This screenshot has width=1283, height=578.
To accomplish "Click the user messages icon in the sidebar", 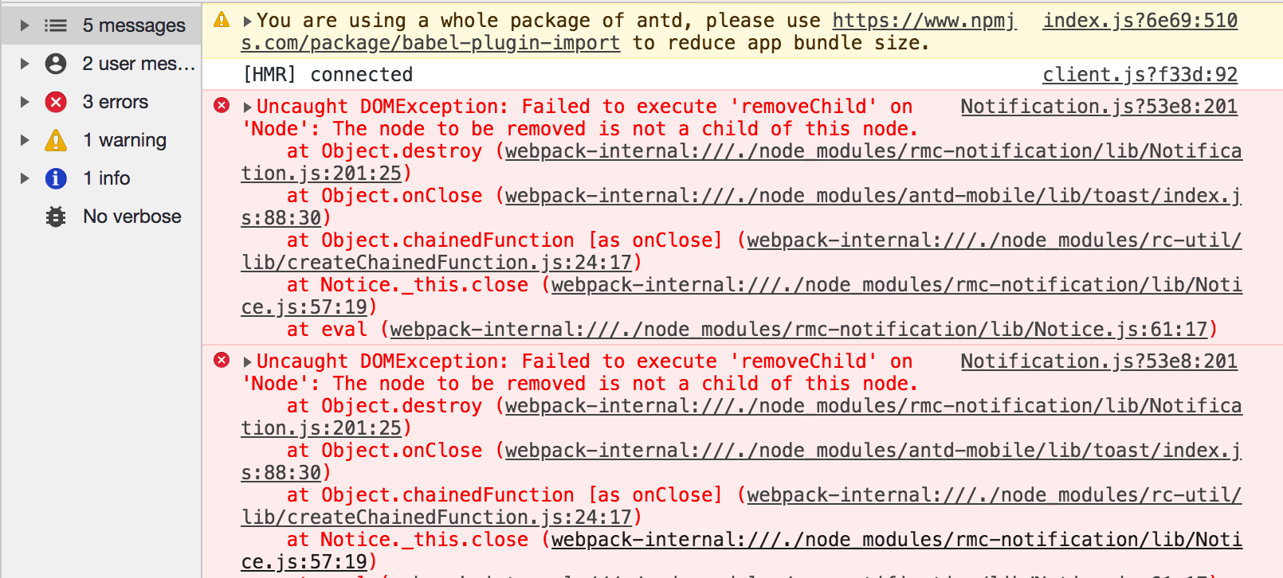I will tap(55, 64).
